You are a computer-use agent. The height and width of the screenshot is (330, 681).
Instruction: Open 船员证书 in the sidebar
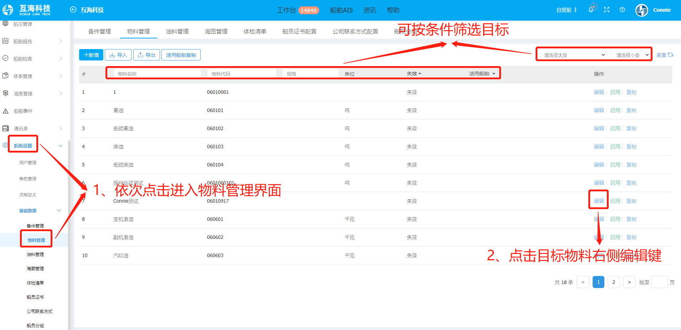point(35,297)
